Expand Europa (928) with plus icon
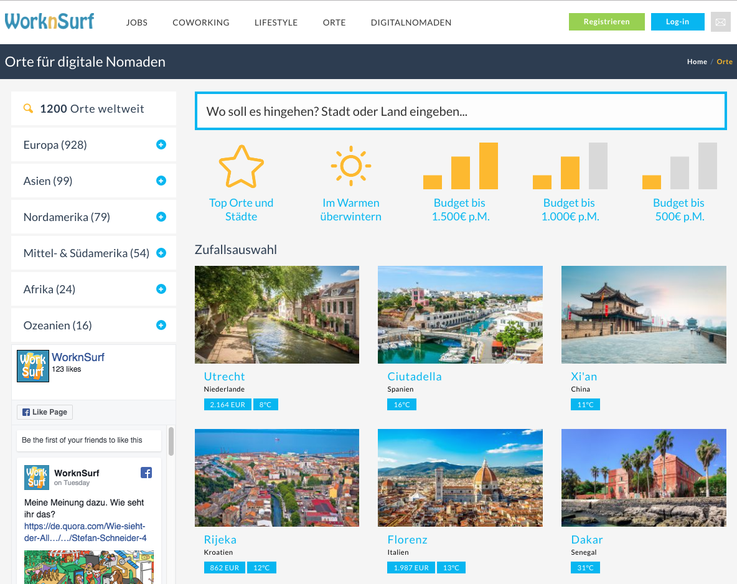Viewport: 737px width, 584px height. [161, 145]
